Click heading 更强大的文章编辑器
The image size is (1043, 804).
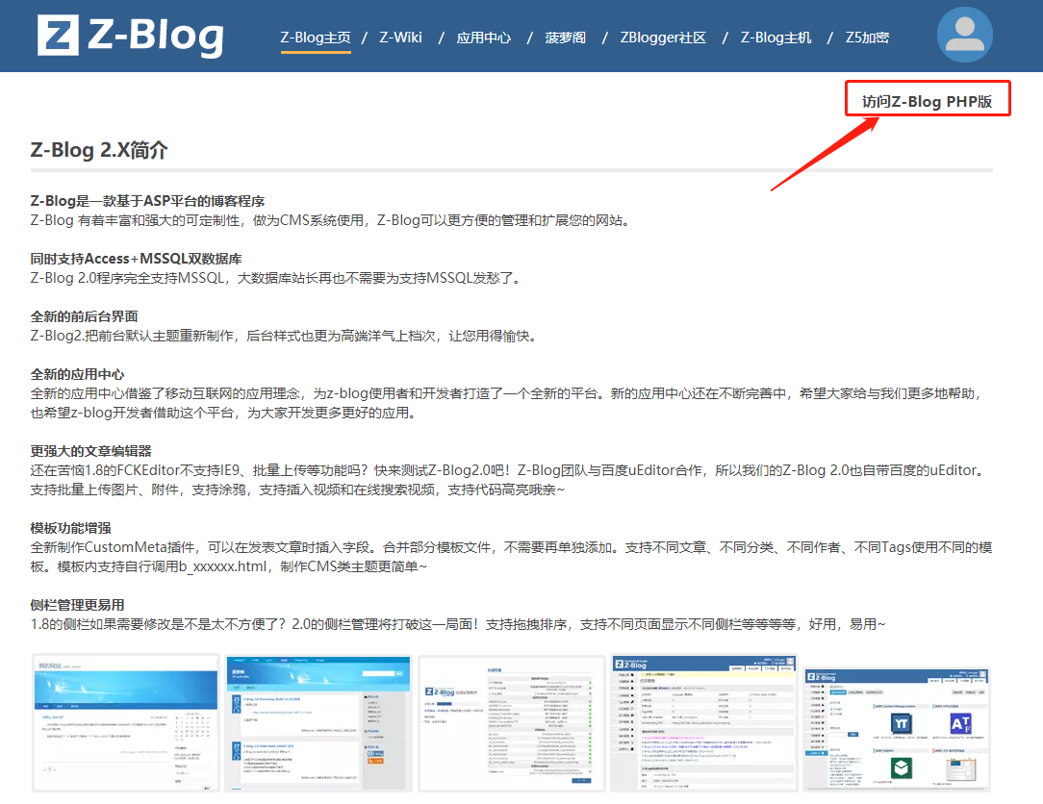[91, 451]
